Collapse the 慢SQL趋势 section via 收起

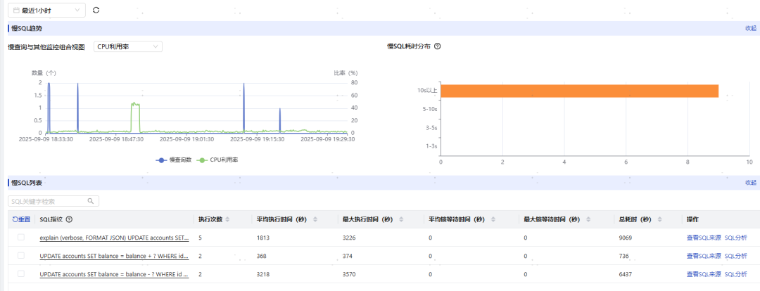pyautogui.click(x=750, y=28)
